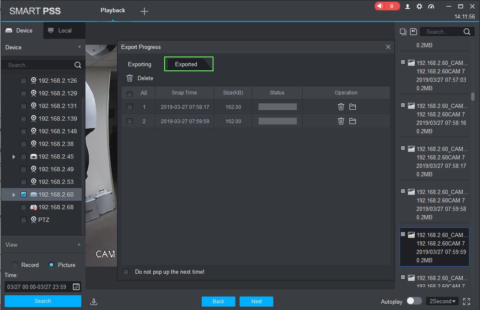Click row 2 status progress bar
Image resolution: width=480 pixels, height=310 pixels.
tap(277, 121)
